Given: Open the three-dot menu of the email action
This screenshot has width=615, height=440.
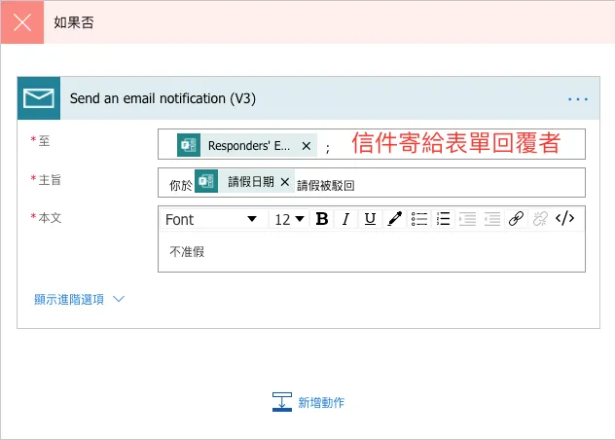Looking at the screenshot, I should [578, 99].
